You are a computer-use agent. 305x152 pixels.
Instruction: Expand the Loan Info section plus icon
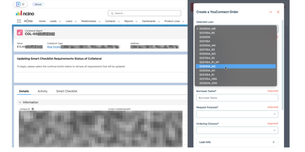(x=273, y=142)
